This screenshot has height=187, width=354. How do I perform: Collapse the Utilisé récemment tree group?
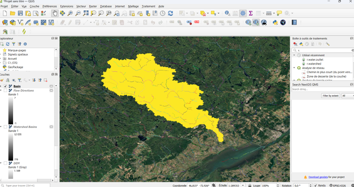(294, 55)
